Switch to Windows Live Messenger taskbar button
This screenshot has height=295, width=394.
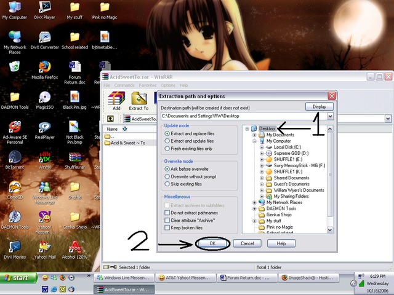click(124, 278)
